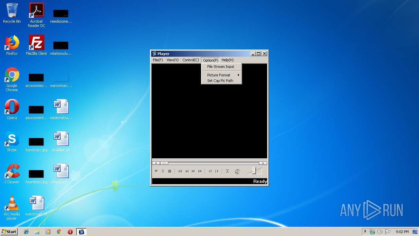Open the File(F) menu
419x236 pixels.
tap(158, 60)
